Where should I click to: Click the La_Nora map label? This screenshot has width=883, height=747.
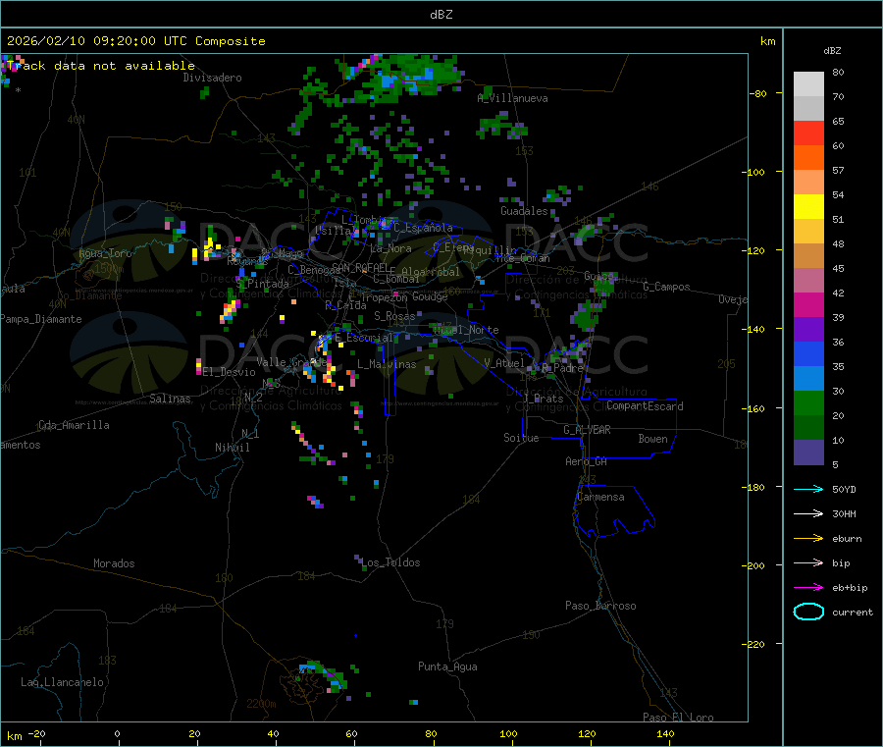click(391, 249)
